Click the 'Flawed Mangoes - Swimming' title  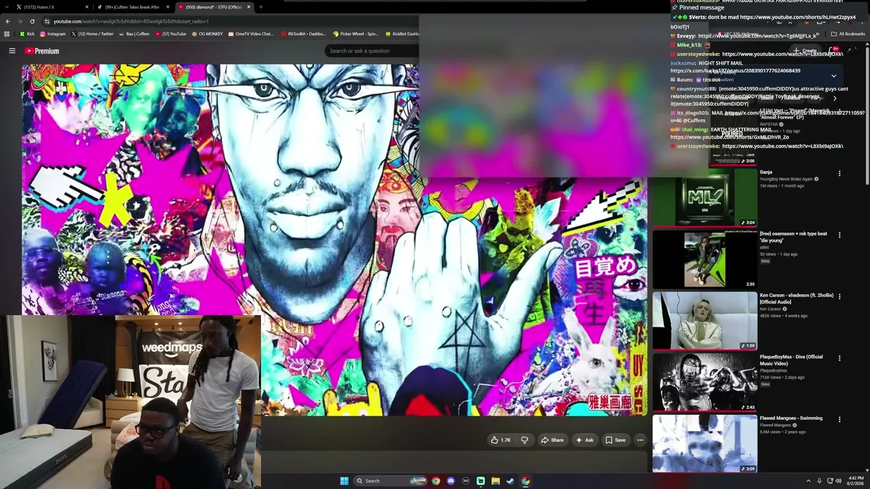coord(791,418)
